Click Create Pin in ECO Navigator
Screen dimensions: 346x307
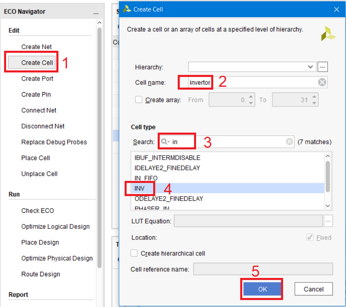click(x=36, y=95)
